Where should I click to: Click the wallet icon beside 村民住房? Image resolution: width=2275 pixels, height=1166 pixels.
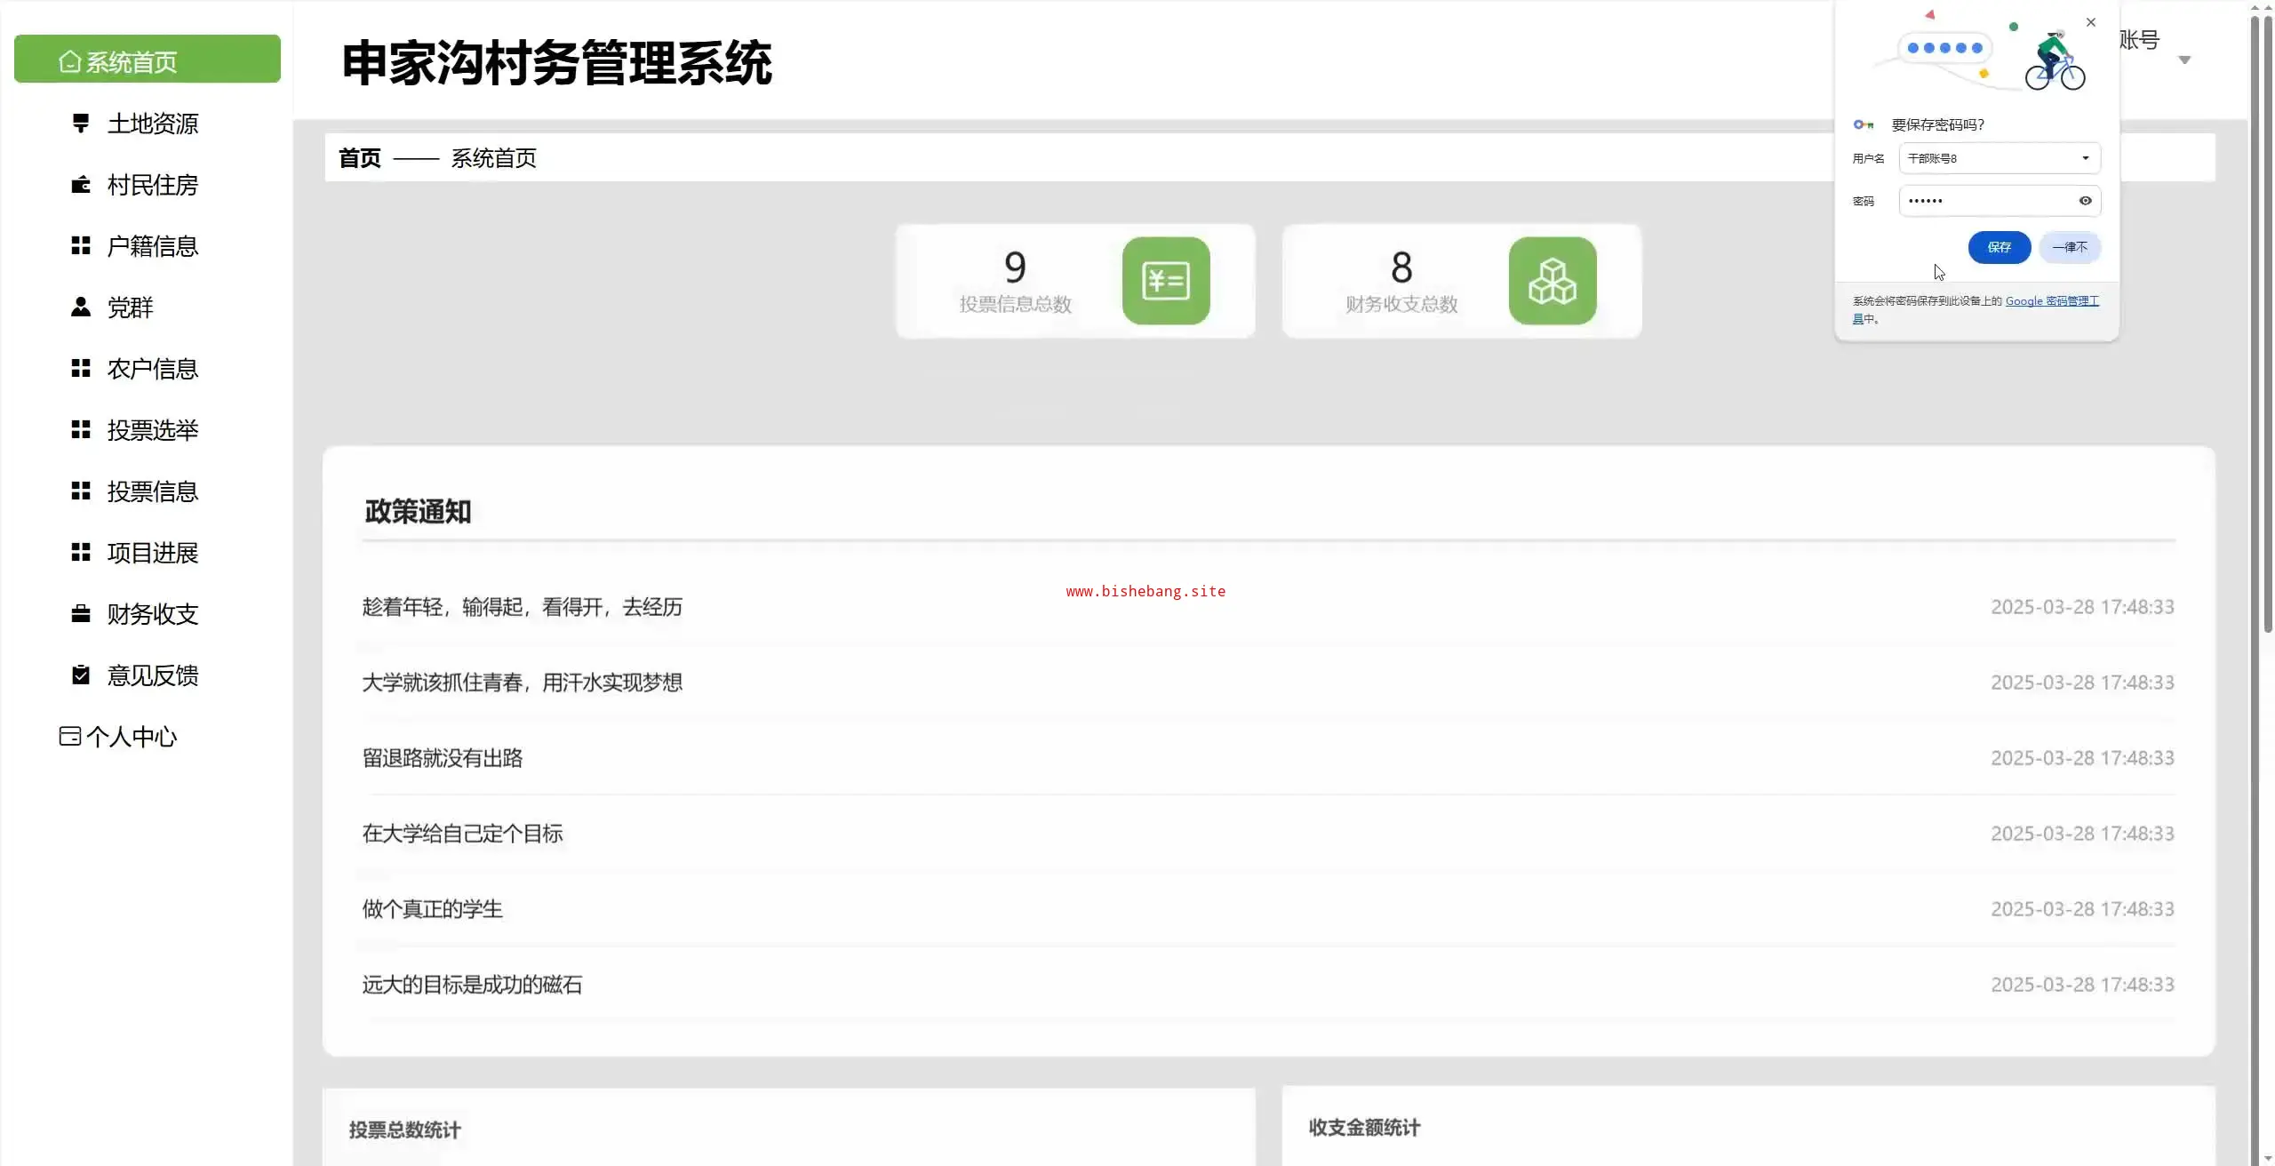coord(81,184)
